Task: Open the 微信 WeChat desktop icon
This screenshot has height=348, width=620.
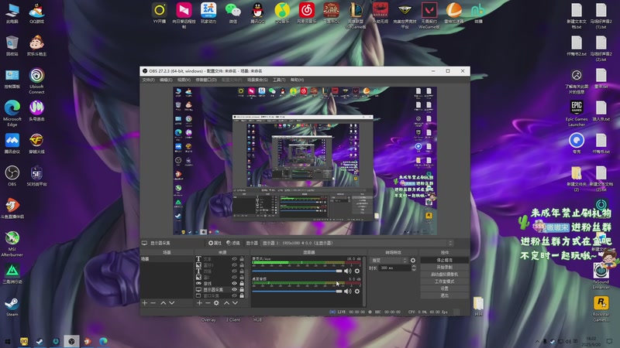Action: (x=233, y=12)
